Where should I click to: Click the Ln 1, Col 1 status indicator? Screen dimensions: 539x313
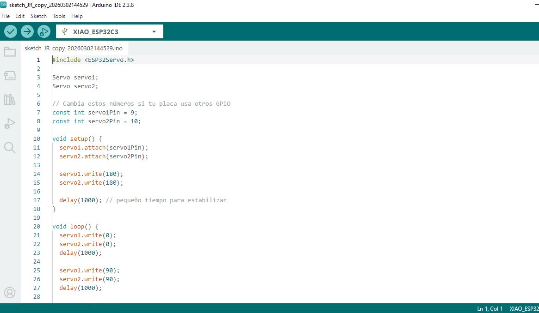point(489,308)
